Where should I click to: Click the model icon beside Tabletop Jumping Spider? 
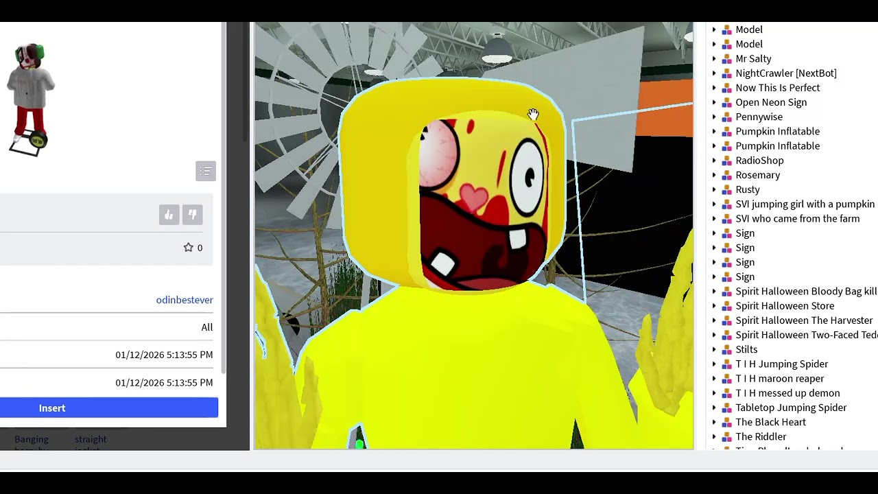tap(726, 408)
